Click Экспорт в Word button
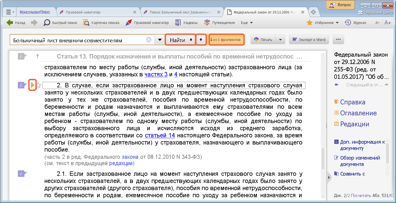The width and height of the screenshot is (396, 203). (309, 40)
